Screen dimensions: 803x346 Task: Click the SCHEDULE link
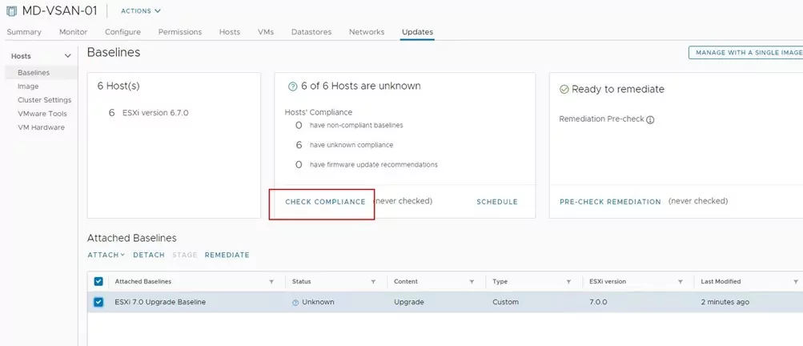pyautogui.click(x=496, y=202)
